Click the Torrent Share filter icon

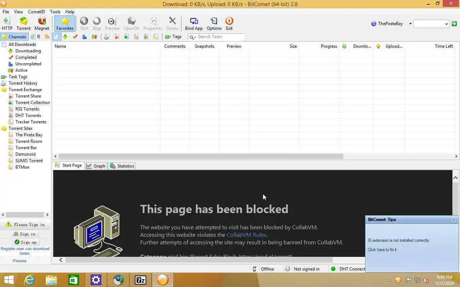point(116,37)
